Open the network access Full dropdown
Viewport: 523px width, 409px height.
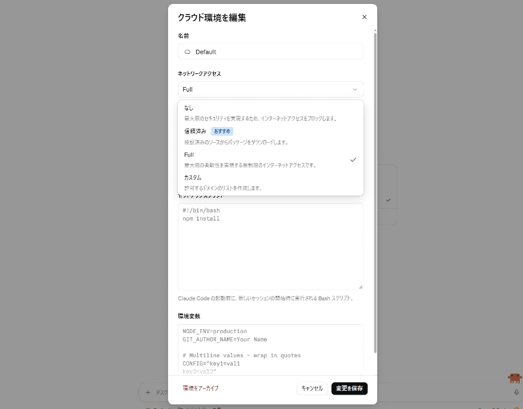coord(271,90)
